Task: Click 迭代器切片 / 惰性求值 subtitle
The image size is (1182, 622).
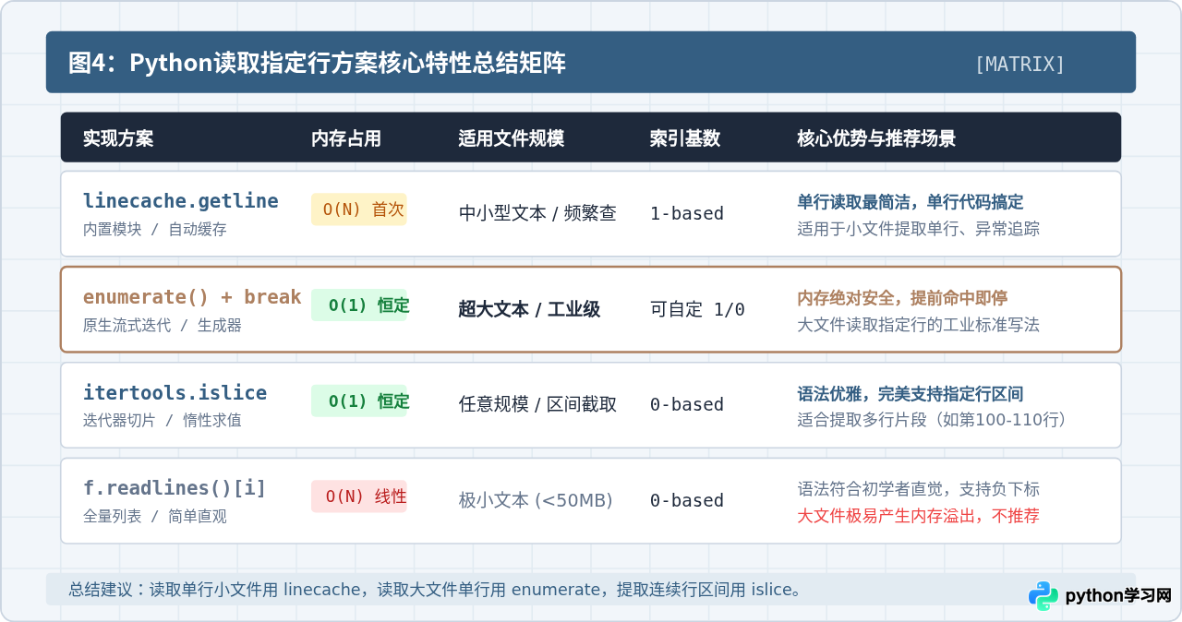Action: coord(162,420)
